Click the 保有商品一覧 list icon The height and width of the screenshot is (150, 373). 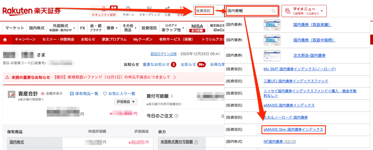pyautogui.click(x=72, y=94)
